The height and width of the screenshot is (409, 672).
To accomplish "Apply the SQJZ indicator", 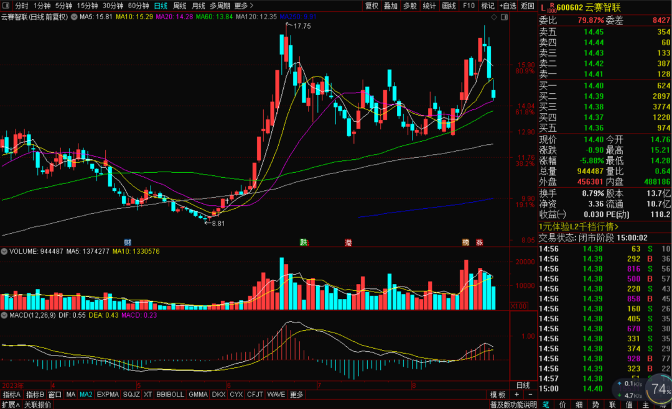I will click(x=131, y=395).
